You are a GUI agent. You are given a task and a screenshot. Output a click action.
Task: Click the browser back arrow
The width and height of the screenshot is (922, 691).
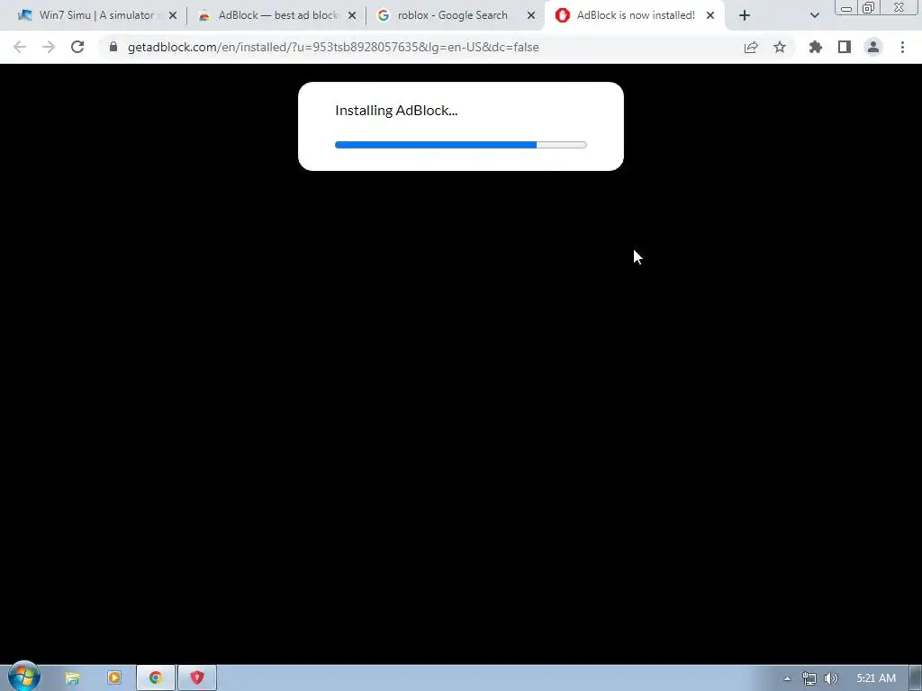(20, 47)
